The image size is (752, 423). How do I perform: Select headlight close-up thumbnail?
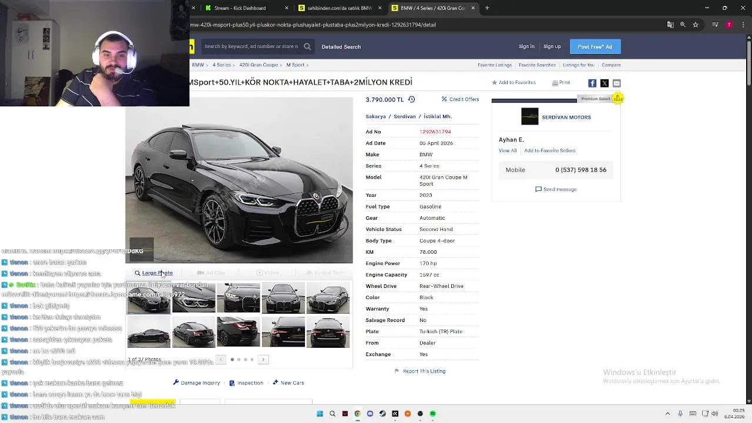(193, 298)
